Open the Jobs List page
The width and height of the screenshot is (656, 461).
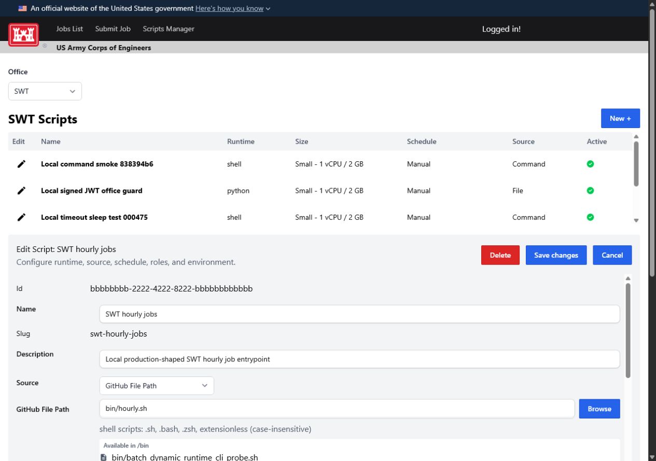click(69, 29)
